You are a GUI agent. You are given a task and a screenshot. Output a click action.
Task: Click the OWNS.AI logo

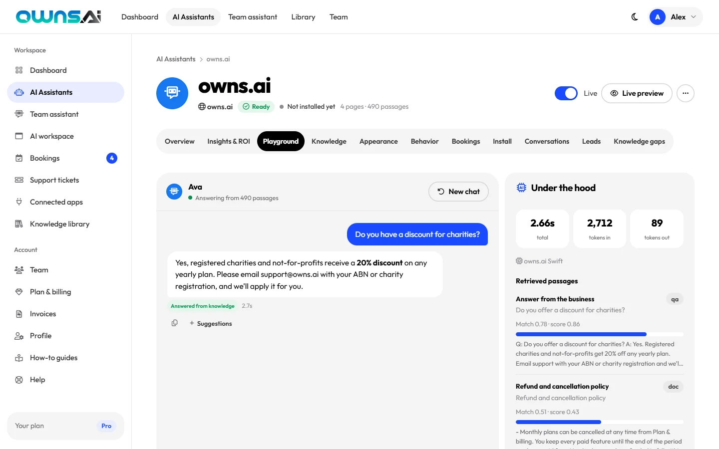pos(58,17)
